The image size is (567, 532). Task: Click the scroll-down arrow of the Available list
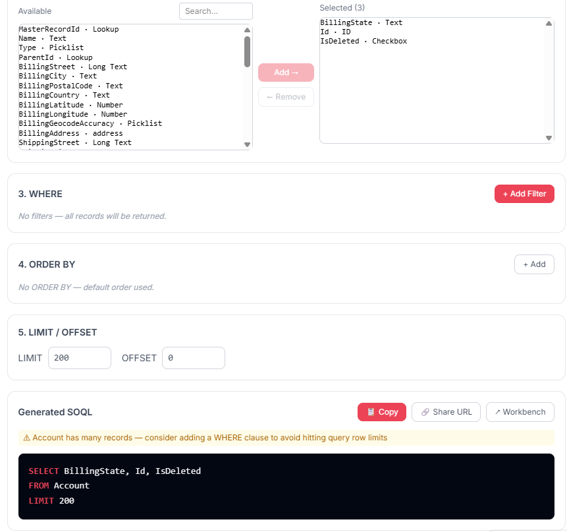tap(248, 144)
